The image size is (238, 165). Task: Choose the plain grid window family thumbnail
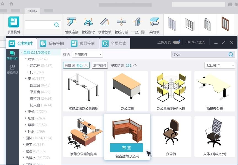(x=172, y=24)
